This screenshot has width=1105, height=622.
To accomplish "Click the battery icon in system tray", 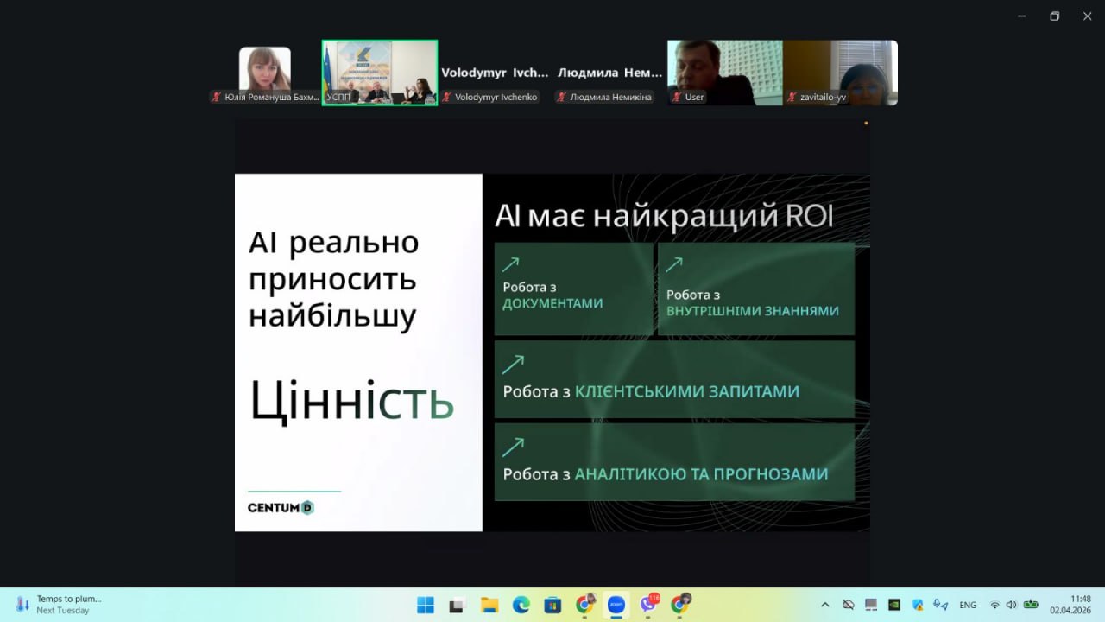I will [x=1030, y=605].
